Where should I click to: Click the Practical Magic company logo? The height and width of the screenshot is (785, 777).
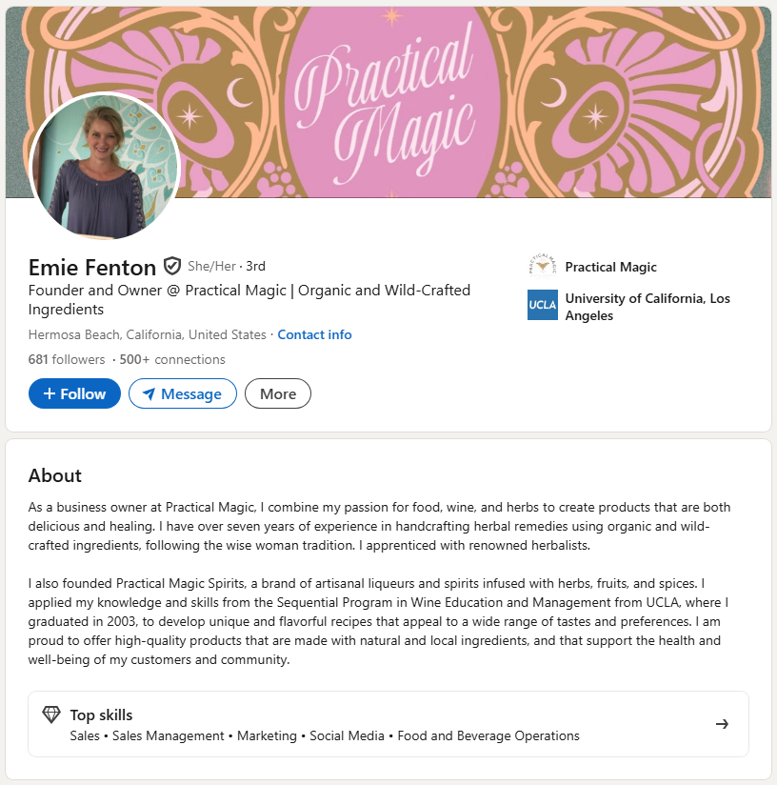point(542,267)
